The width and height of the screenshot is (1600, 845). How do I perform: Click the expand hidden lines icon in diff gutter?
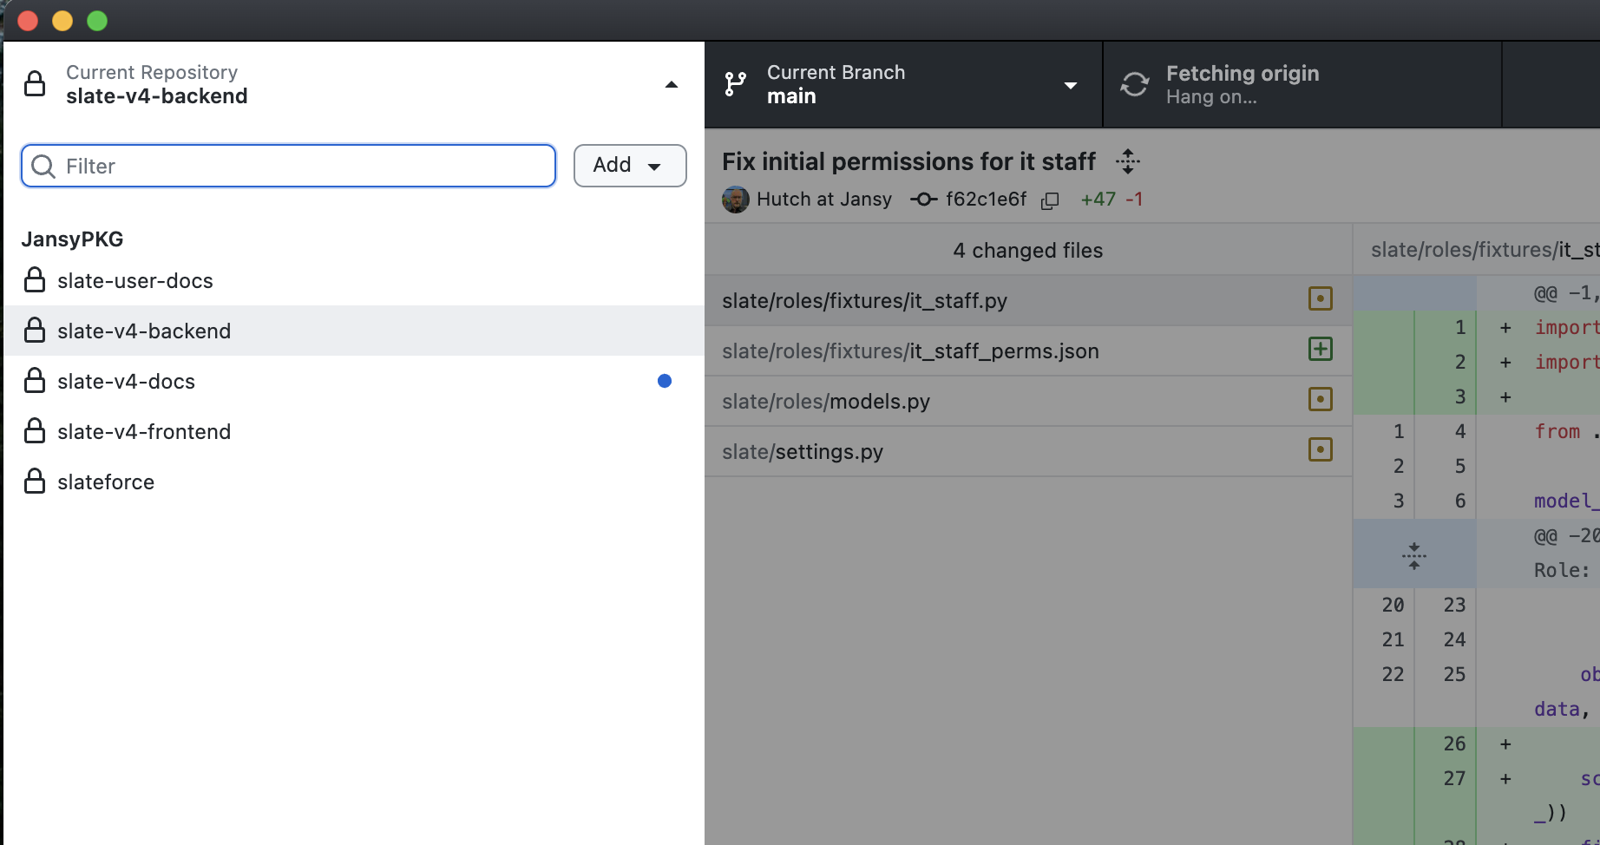coord(1414,554)
